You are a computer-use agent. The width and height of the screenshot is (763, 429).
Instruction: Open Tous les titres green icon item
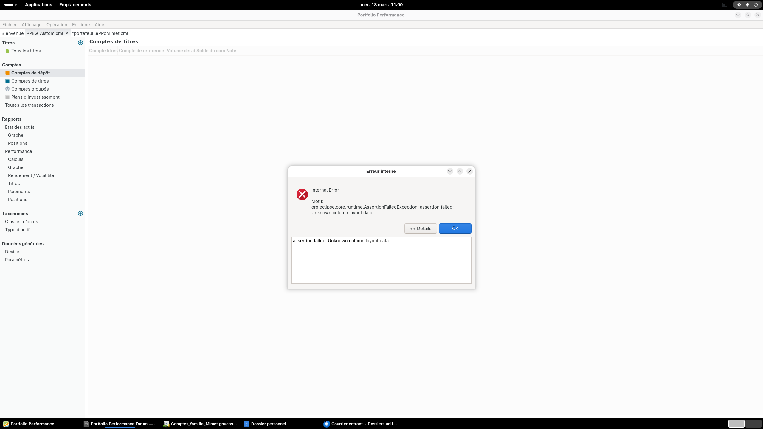pyautogui.click(x=26, y=51)
